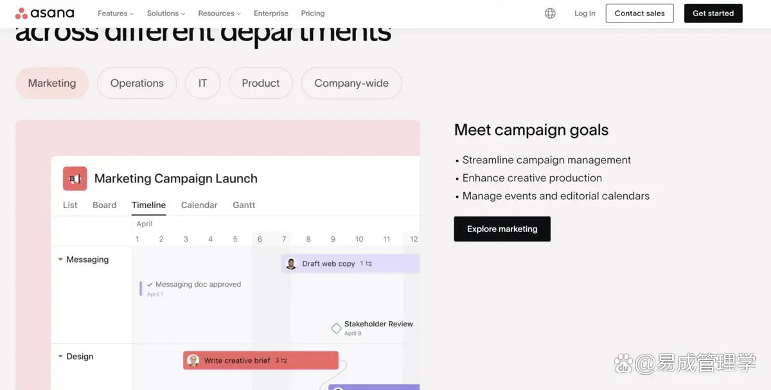Expand the Features dropdown menu
Viewport: 771px width, 390px height.
click(116, 13)
